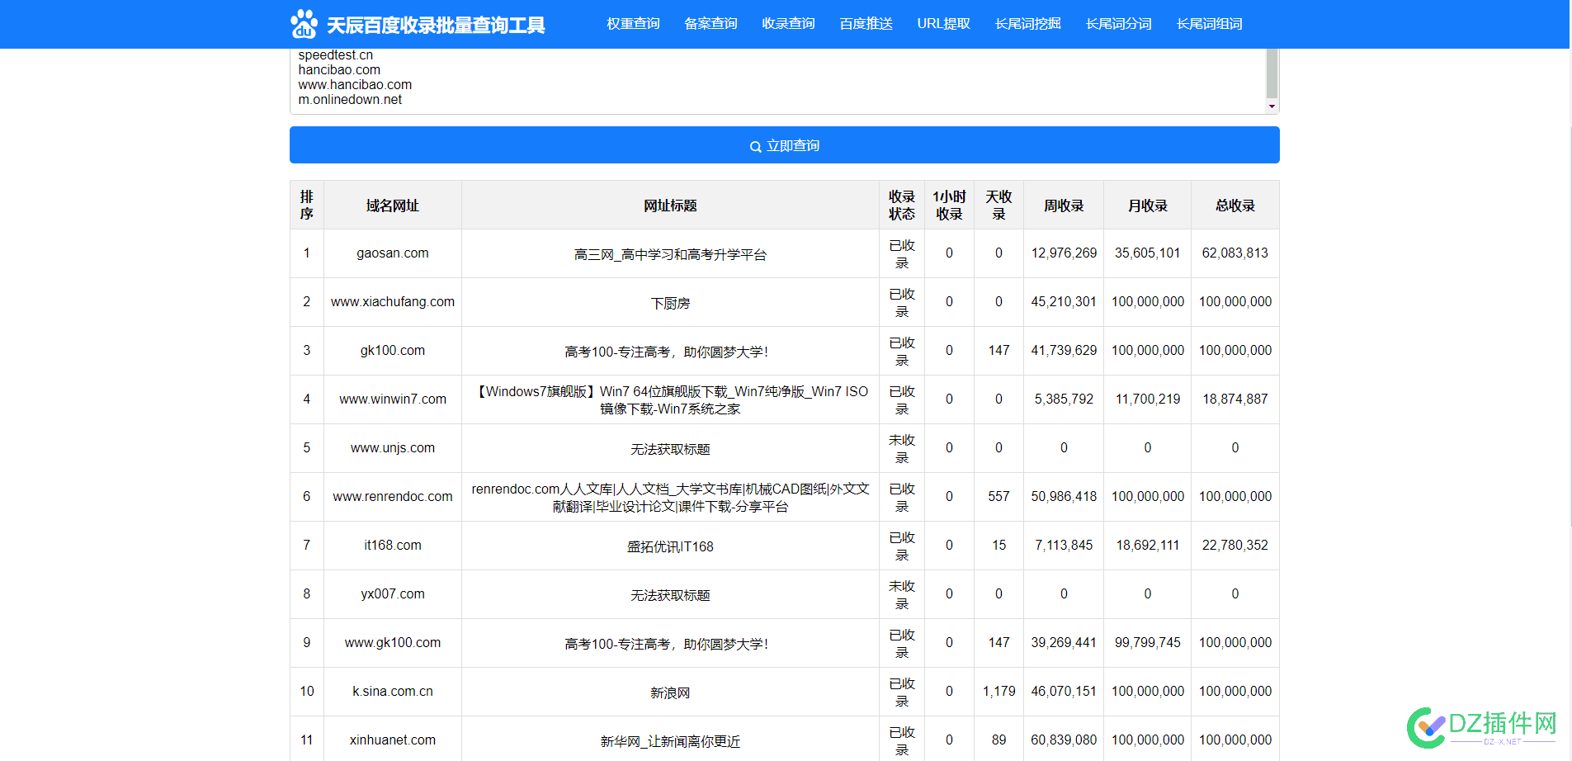The height and width of the screenshot is (761, 1572).
Task: Click monthly count 11,700,219
Action: (x=1148, y=399)
